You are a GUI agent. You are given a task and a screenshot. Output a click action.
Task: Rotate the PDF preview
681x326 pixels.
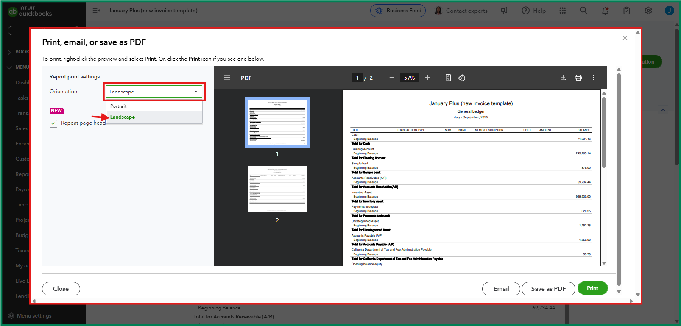click(x=462, y=78)
